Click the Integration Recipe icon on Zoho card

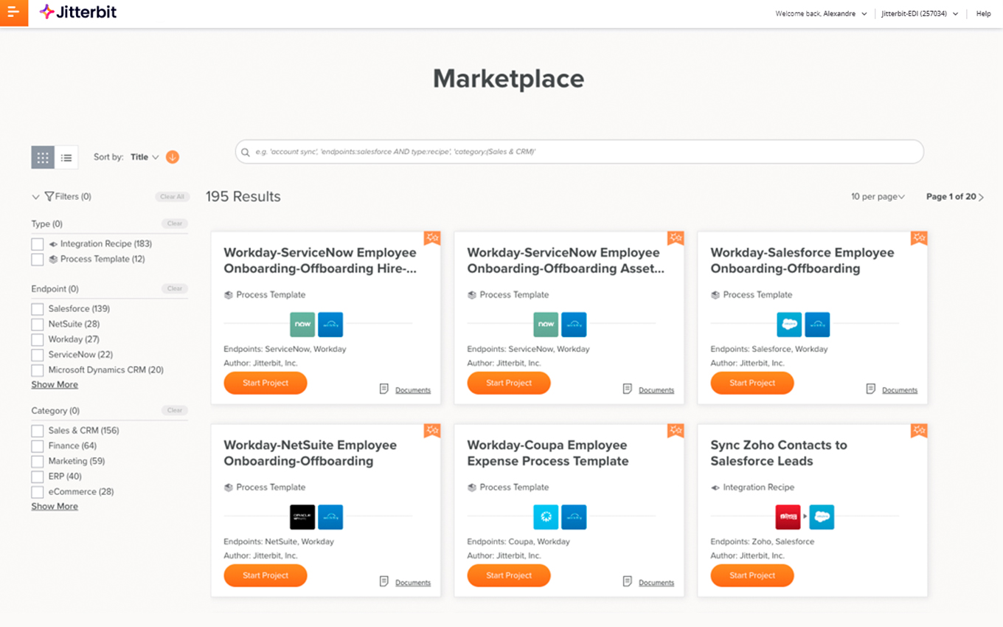pos(715,488)
